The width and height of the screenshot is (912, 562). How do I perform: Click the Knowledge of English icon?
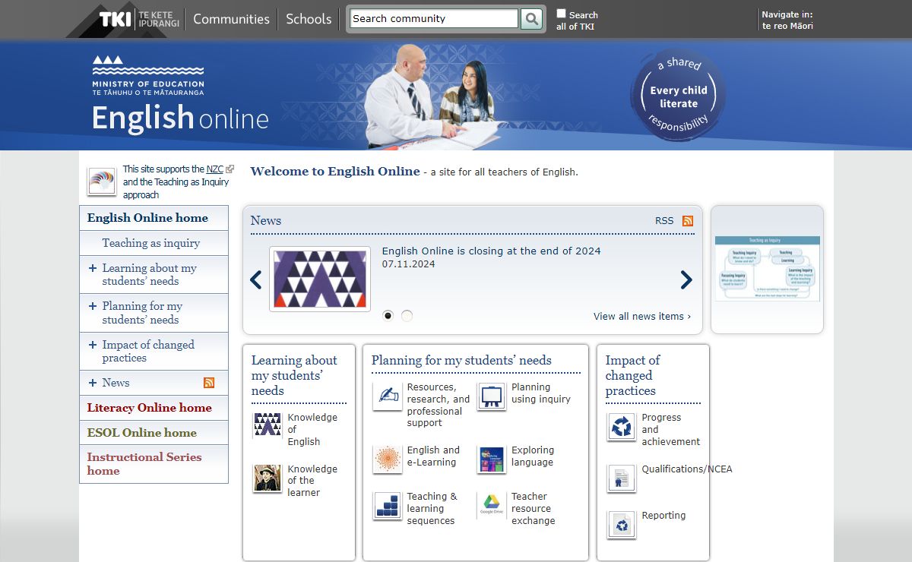click(268, 425)
